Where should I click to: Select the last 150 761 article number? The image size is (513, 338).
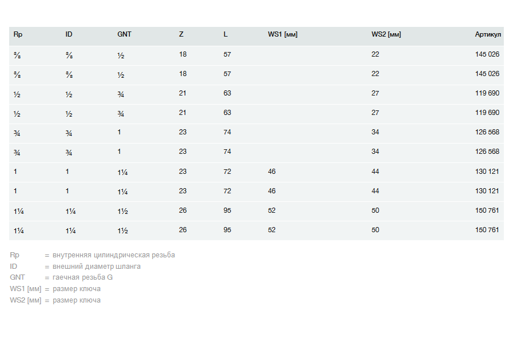point(487,230)
